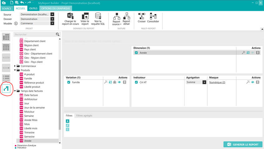Uncheck the CA HT indicator checkbox
This screenshot has width=264, height=149.
136,82
